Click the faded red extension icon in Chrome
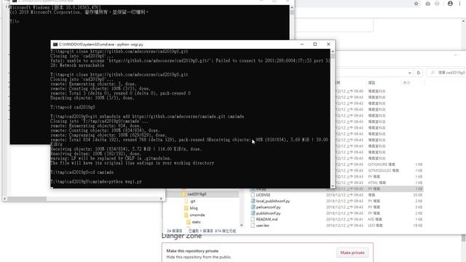466x262 pixels. [437, 4]
